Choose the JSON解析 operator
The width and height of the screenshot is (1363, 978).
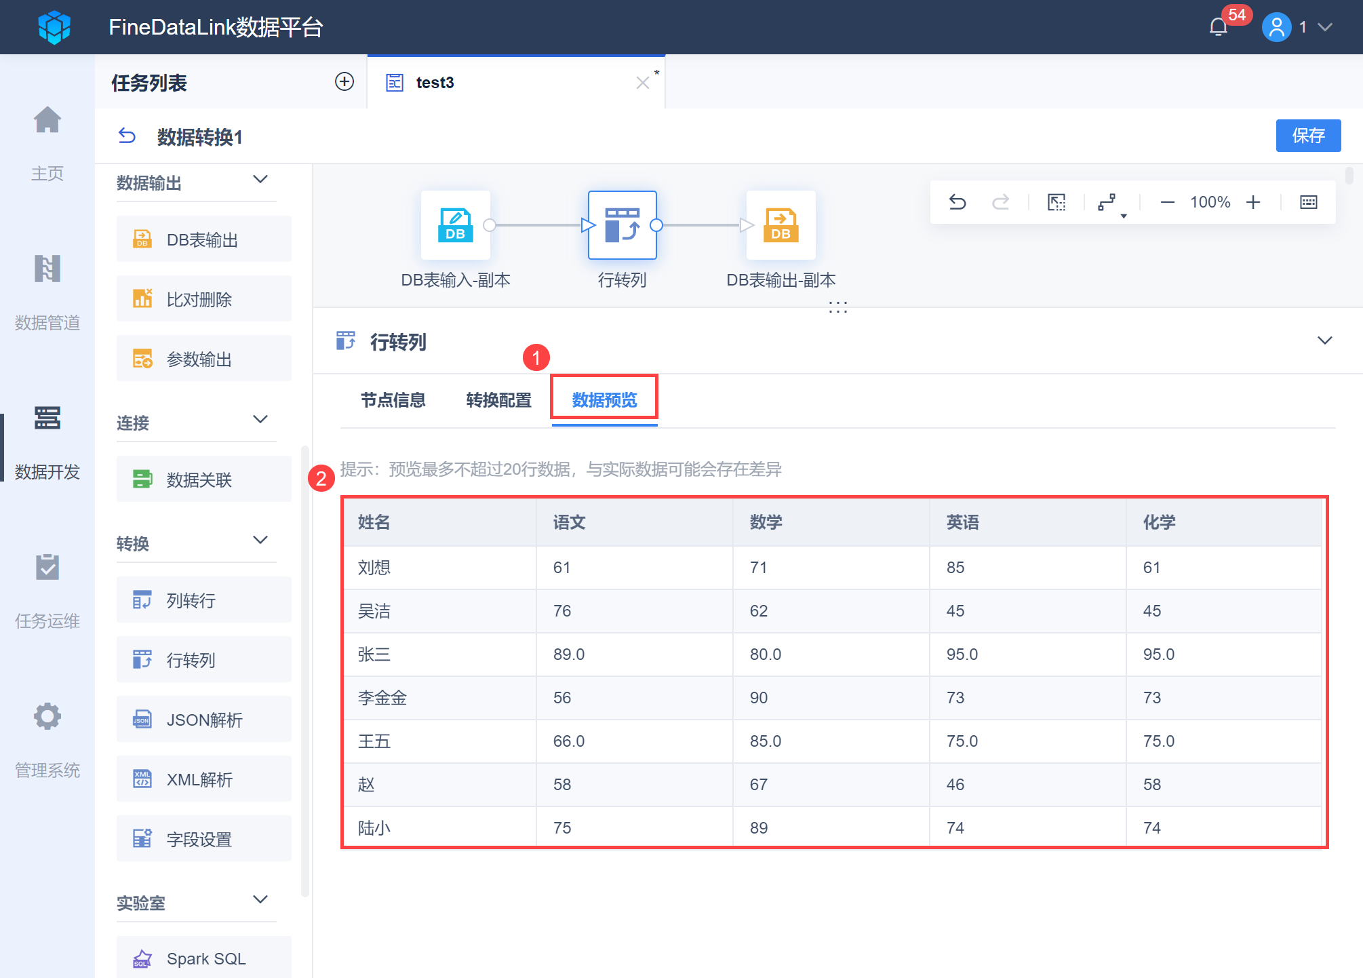click(x=203, y=720)
